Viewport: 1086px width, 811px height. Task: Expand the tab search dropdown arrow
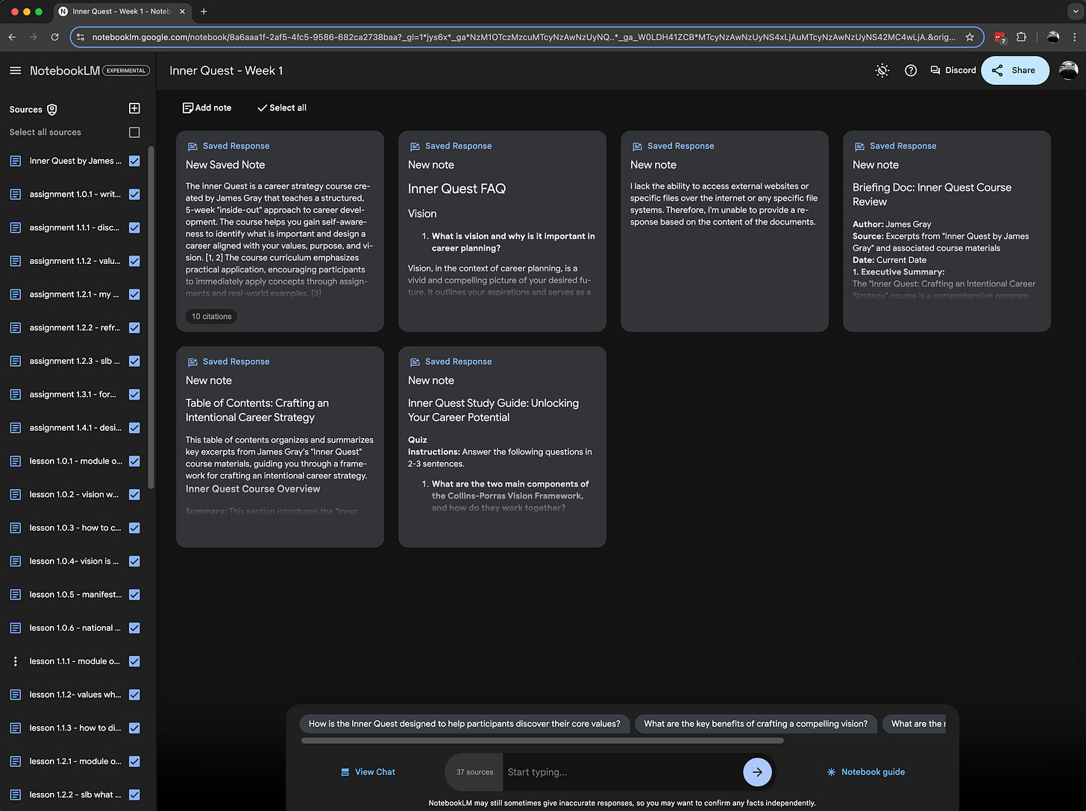[x=1075, y=11]
